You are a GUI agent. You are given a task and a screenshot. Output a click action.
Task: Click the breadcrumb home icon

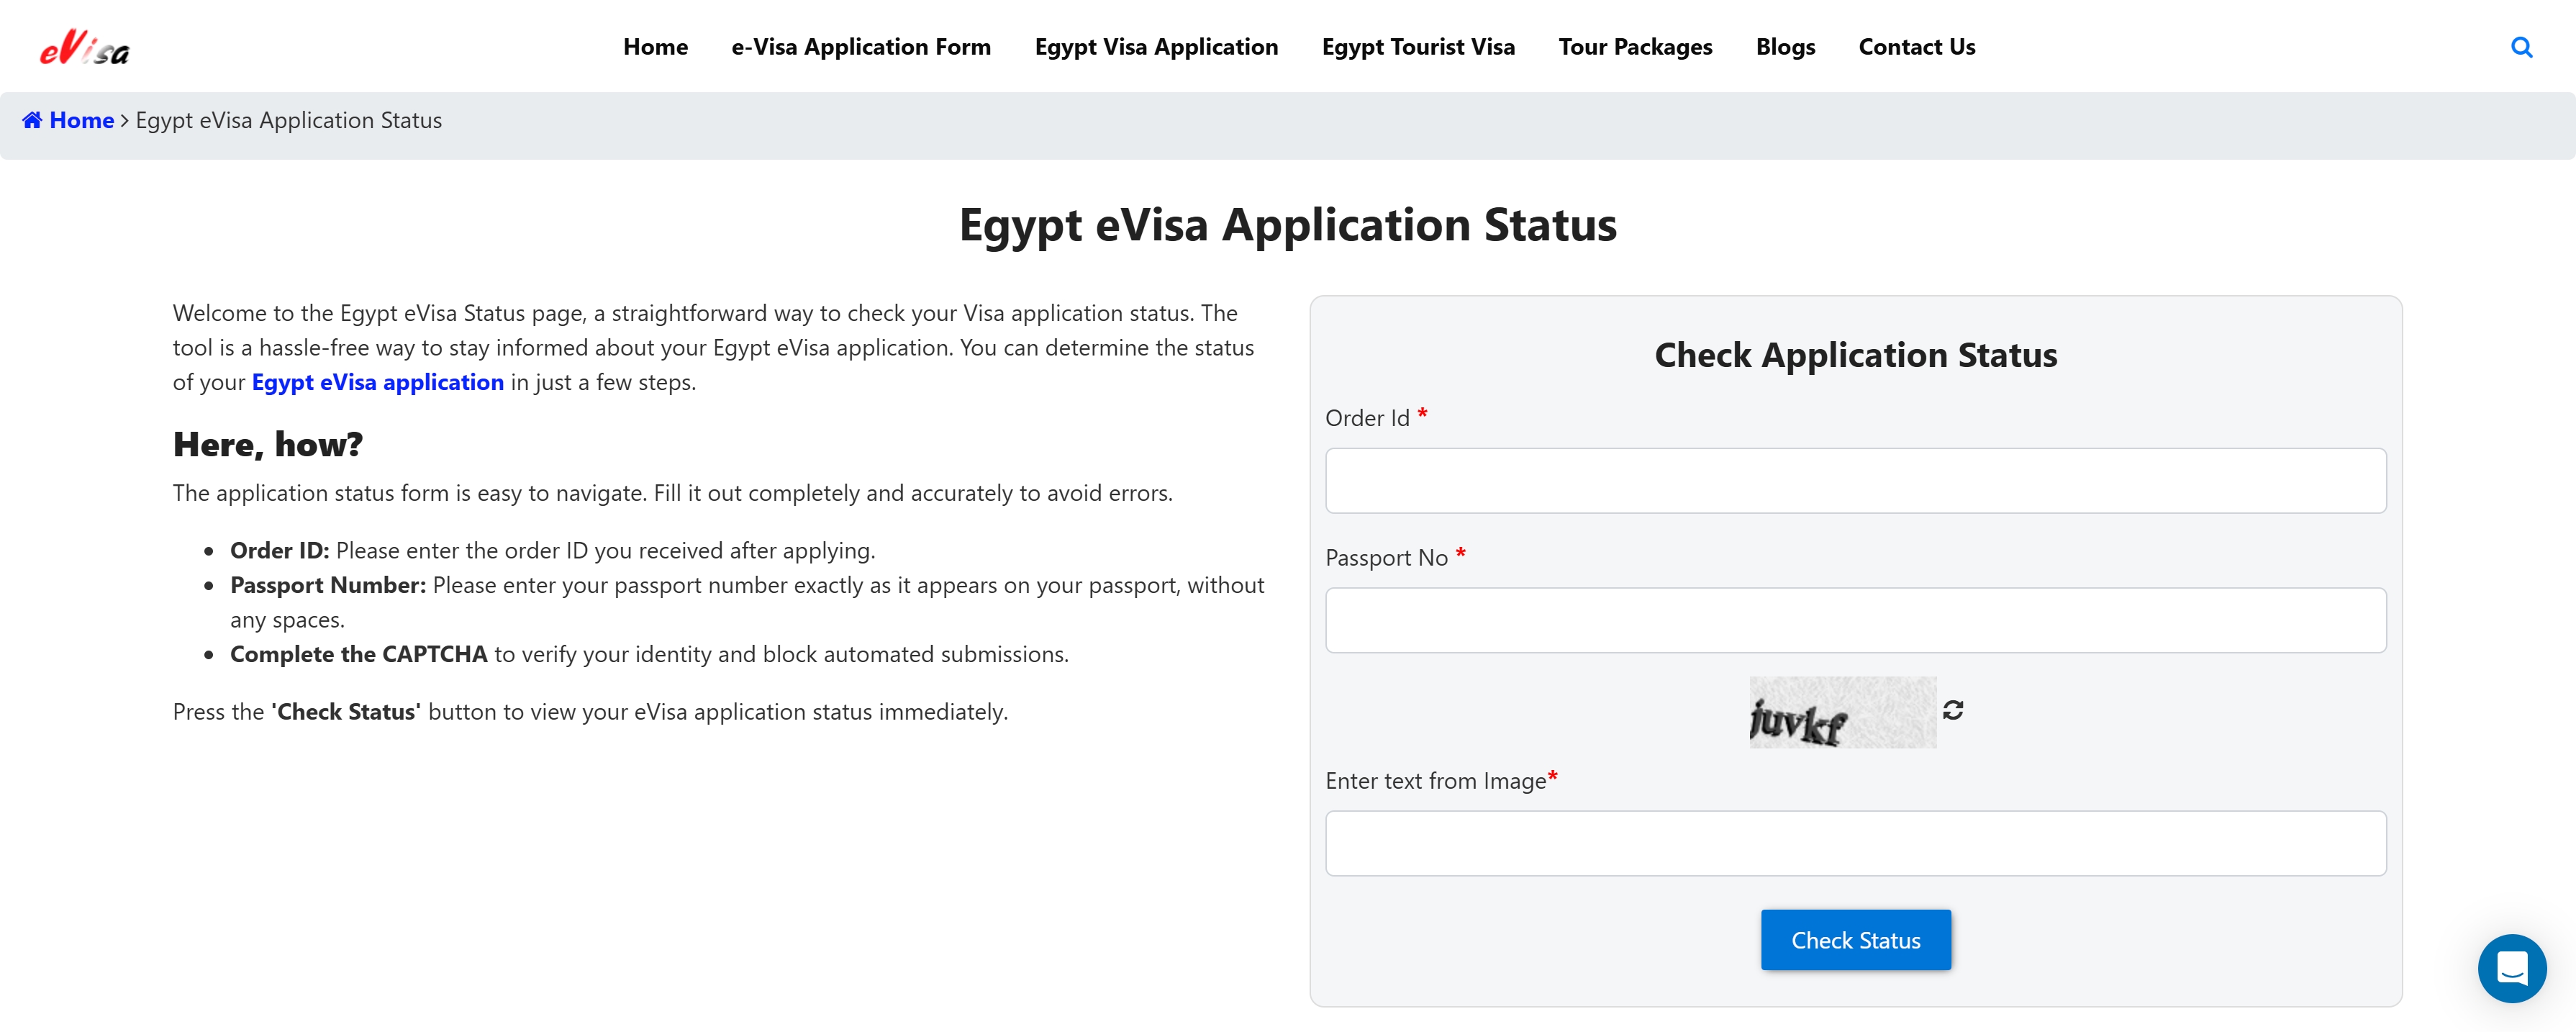click(x=32, y=120)
